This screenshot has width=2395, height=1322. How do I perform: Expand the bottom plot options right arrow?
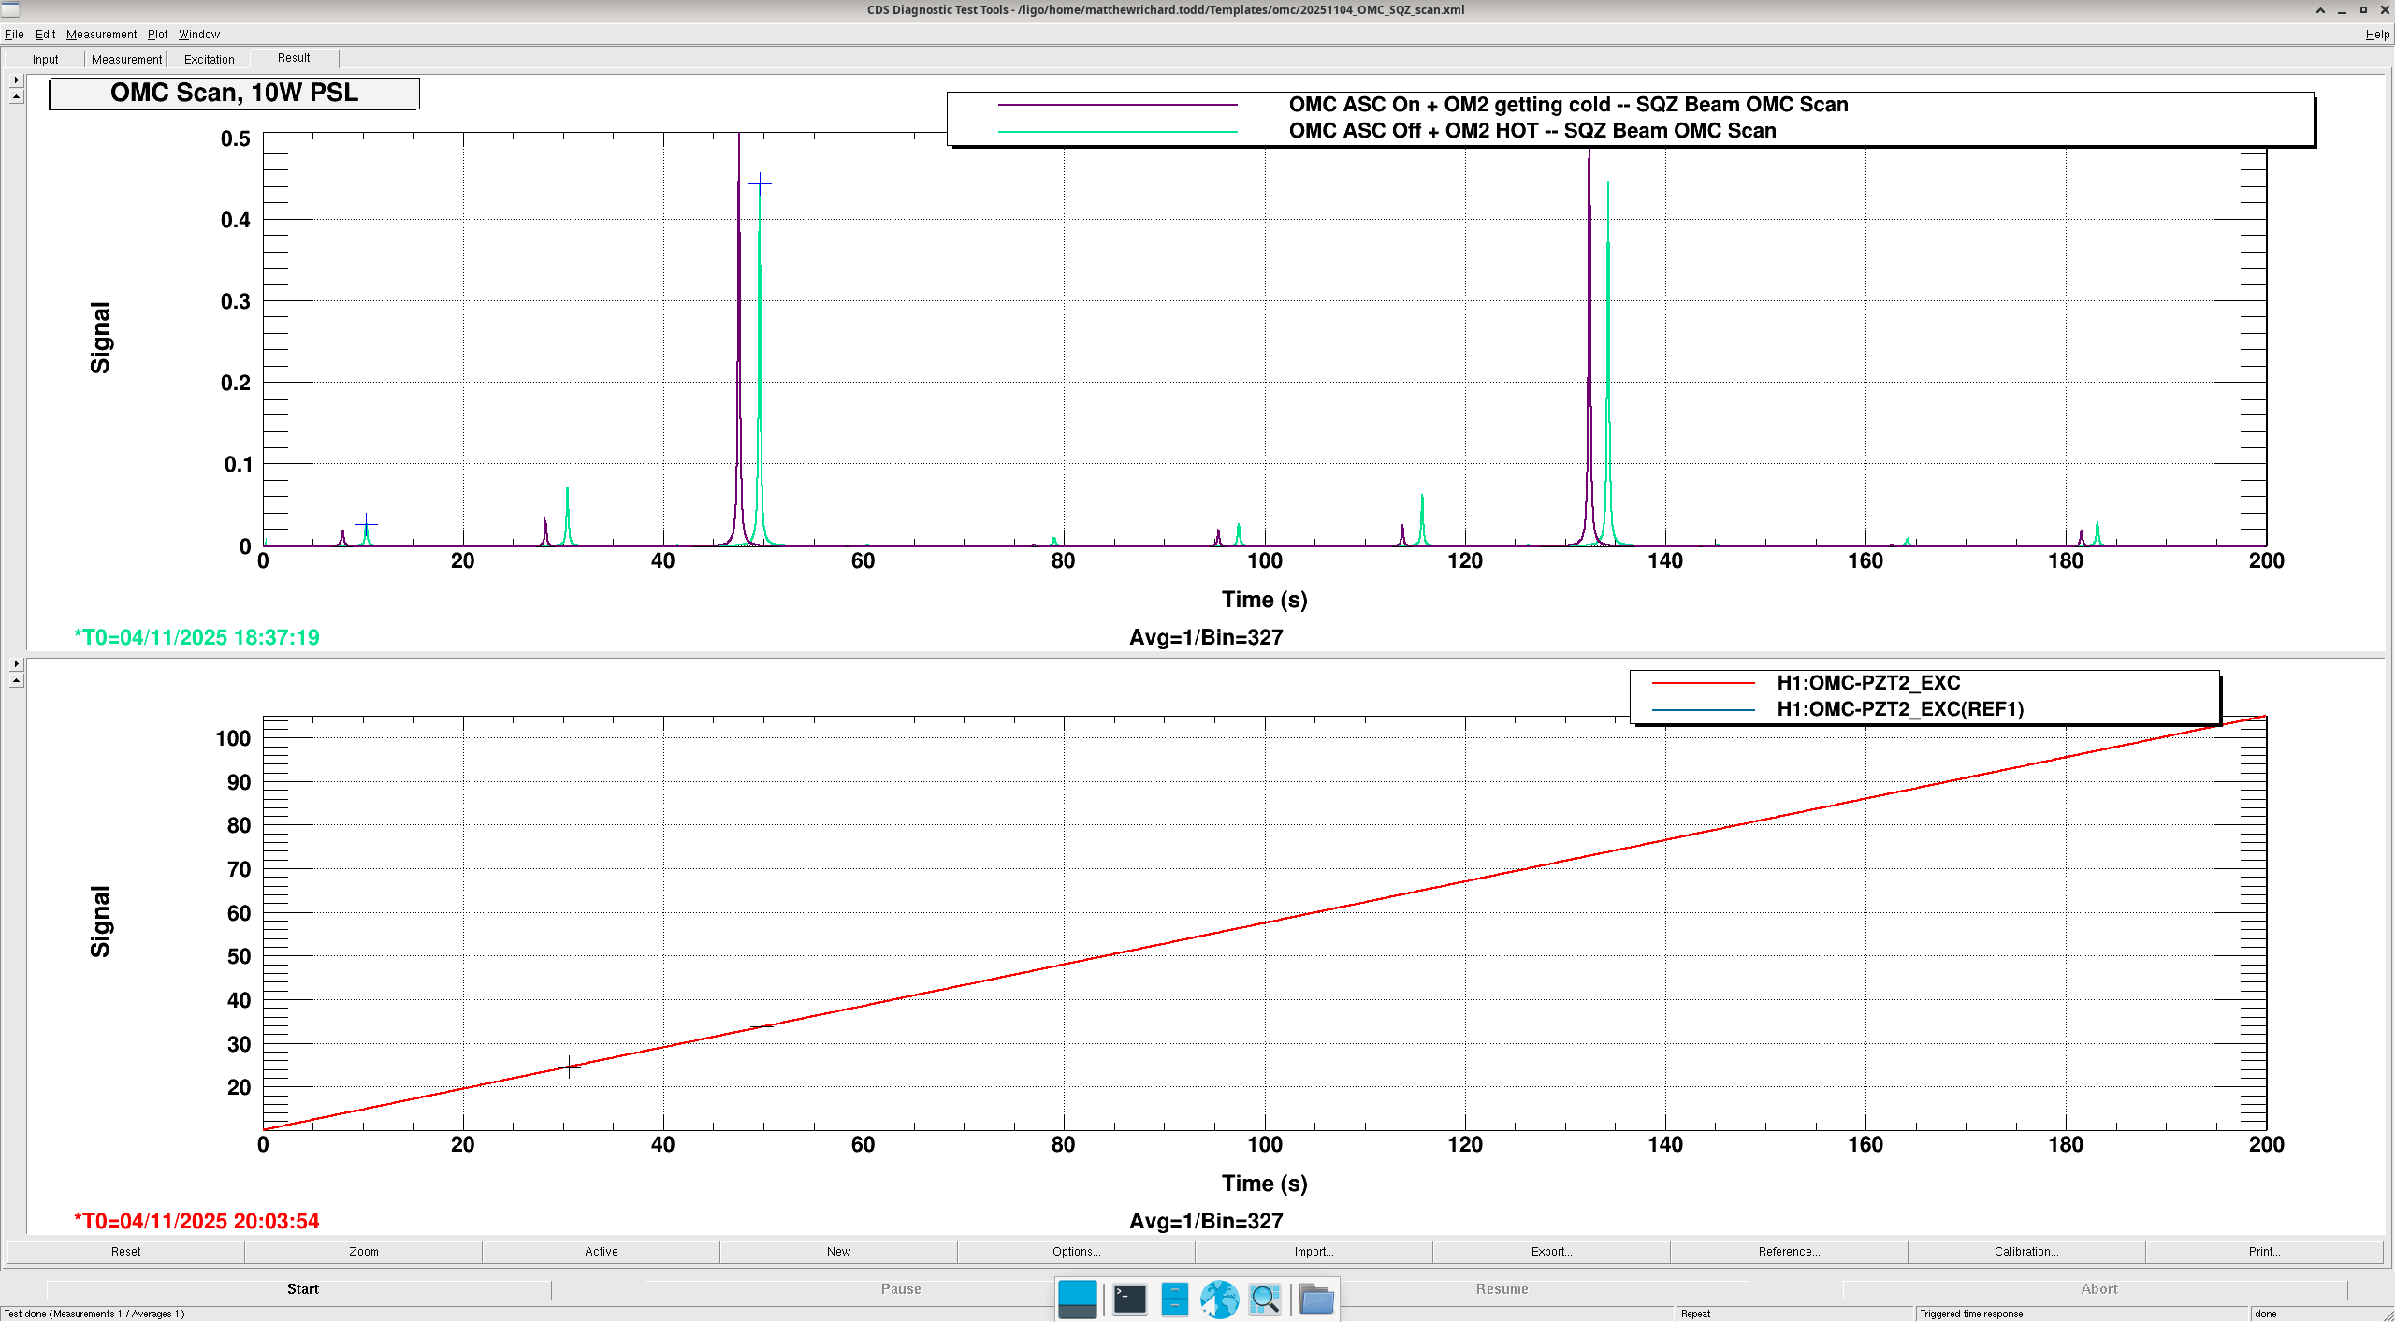coord(16,663)
